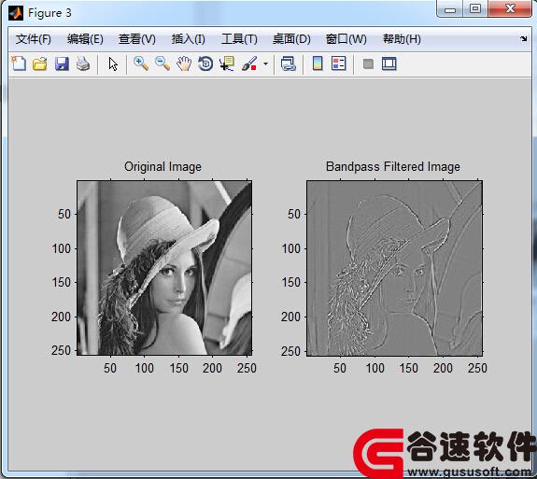537x479 pixels.
Task: Expand the Brush tool color dropdown arrow
Action: point(266,63)
